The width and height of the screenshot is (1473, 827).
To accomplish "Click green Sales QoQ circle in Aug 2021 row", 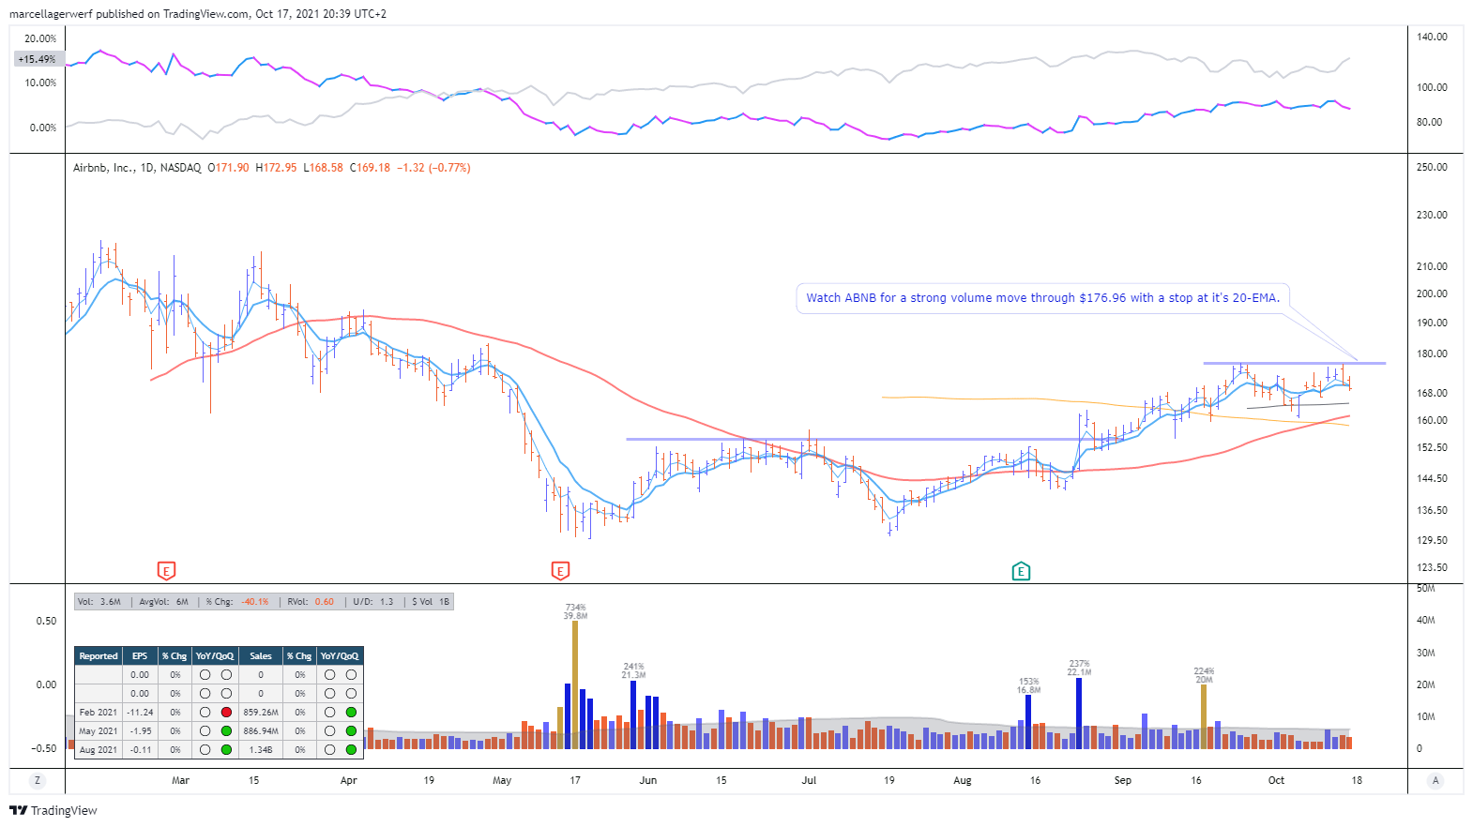I will pyautogui.click(x=351, y=749).
